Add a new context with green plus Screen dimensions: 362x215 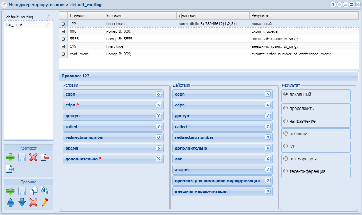click(x=10, y=157)
